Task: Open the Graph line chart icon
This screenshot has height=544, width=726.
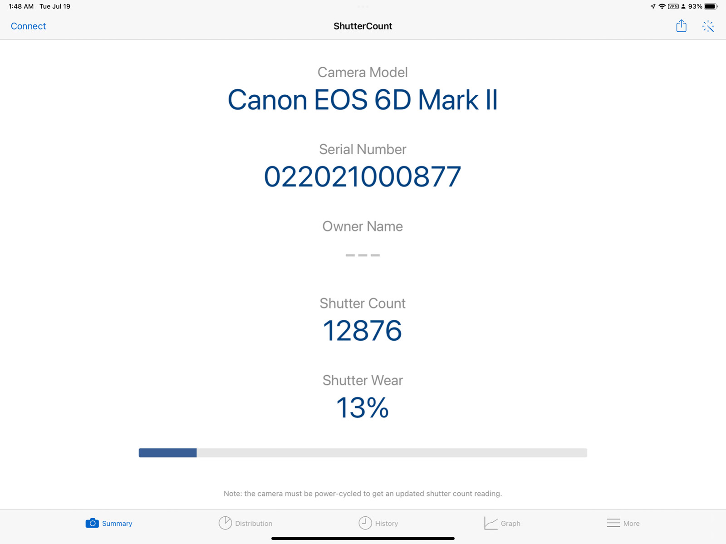Action: [491, 523]
